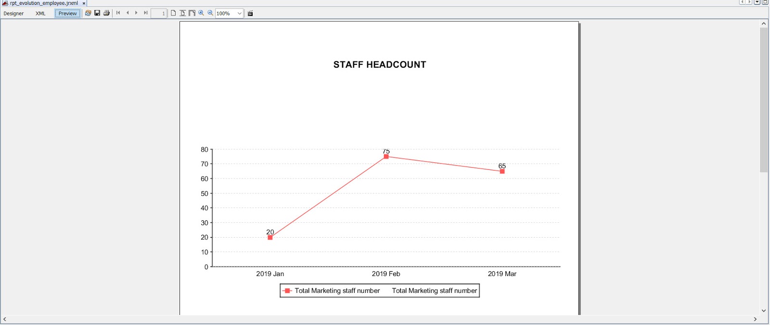770x325 pixels.
Task: Click the 80 value on the y-axis
Action: (x=205, y=150)
